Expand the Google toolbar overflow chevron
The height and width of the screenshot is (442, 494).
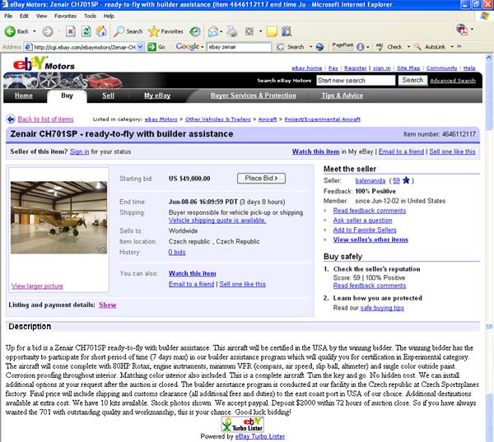point(459,46)
